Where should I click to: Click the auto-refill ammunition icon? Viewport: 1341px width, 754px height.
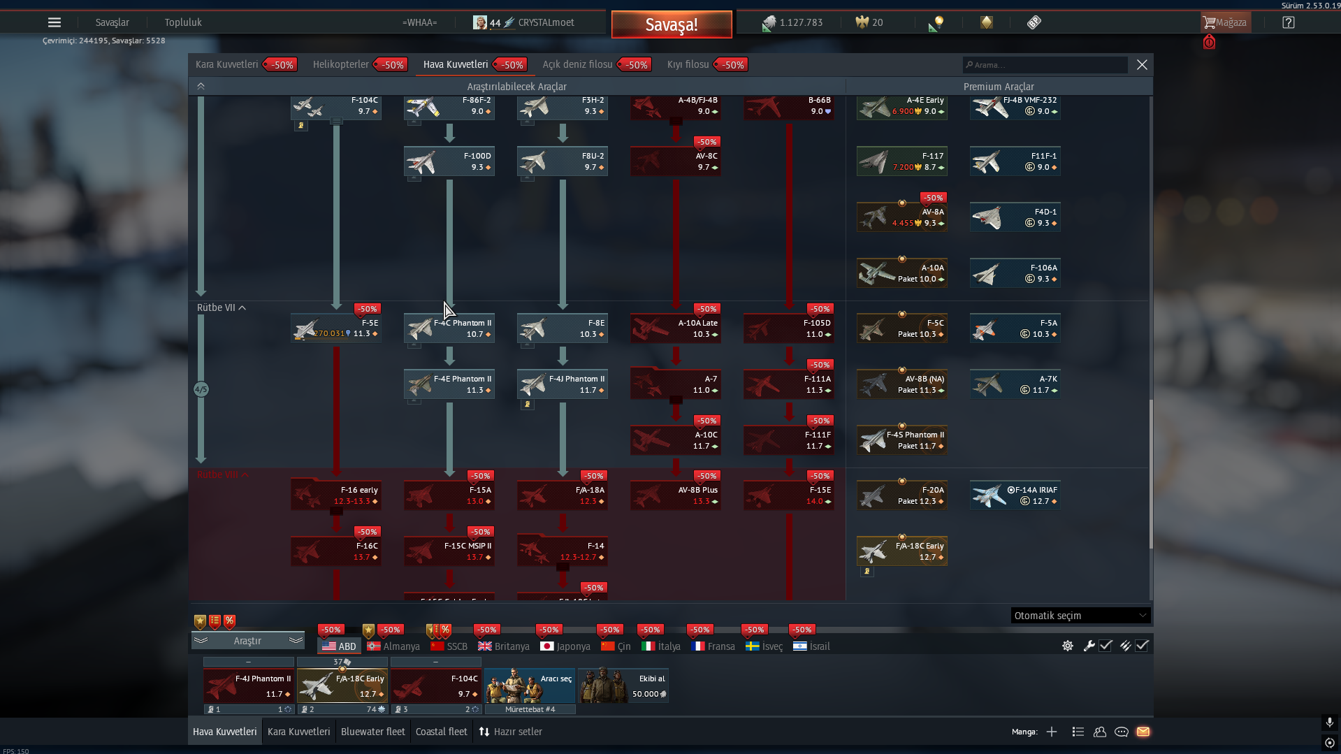click(1125, 646)
